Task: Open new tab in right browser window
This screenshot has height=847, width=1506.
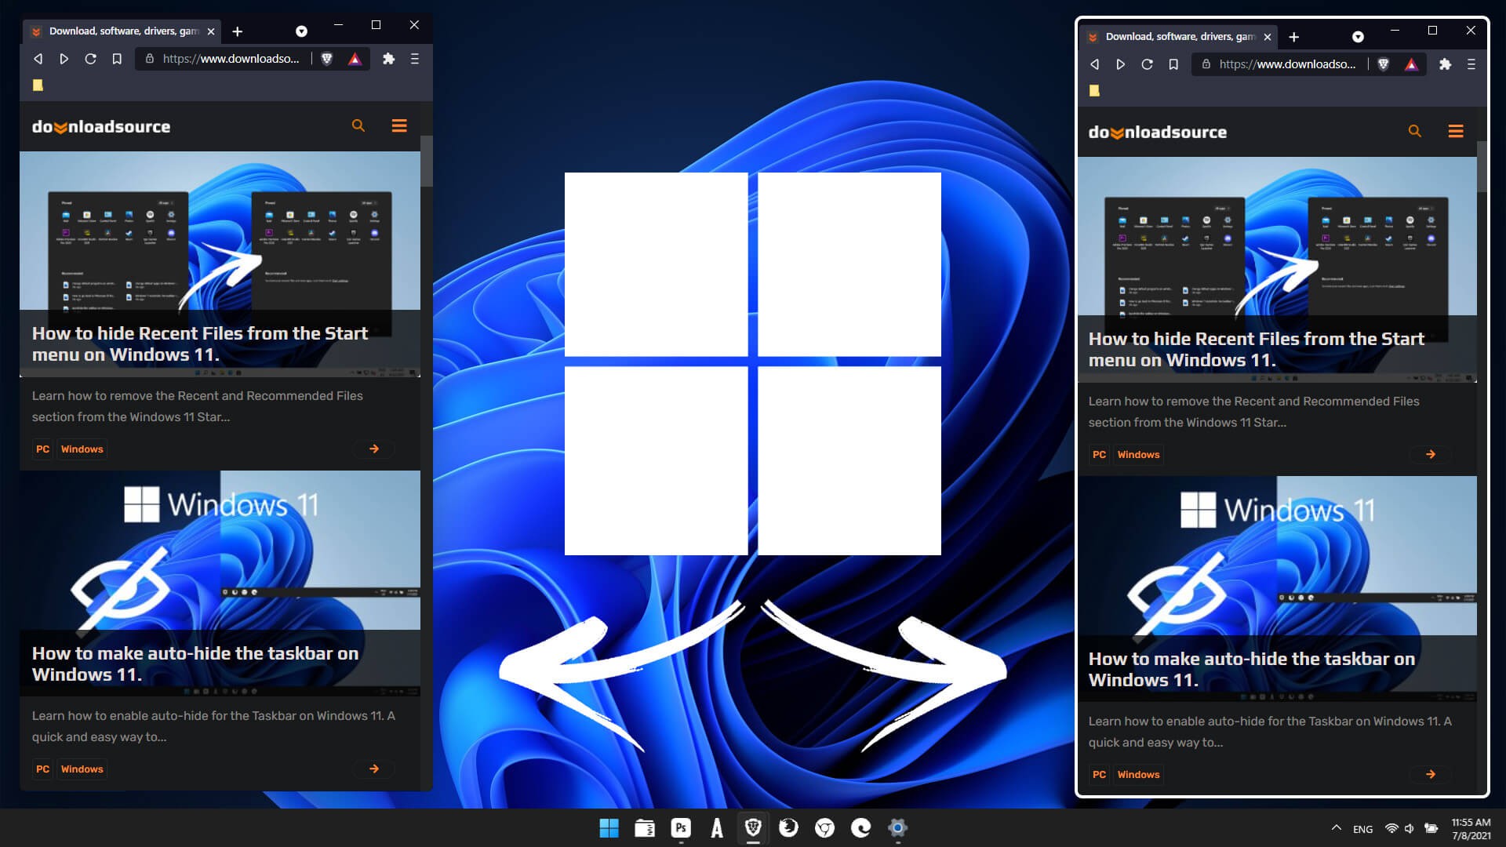Action: coord(1294,37)
